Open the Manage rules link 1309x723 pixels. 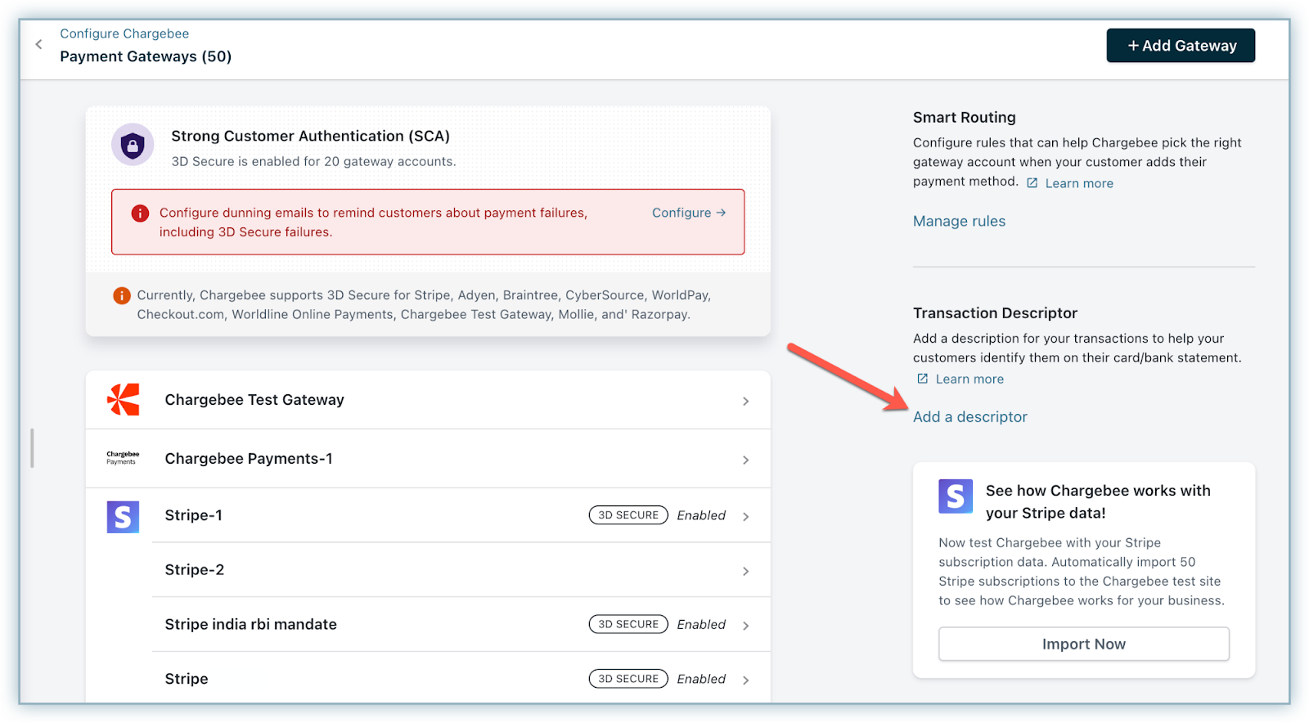click(959, 221)
